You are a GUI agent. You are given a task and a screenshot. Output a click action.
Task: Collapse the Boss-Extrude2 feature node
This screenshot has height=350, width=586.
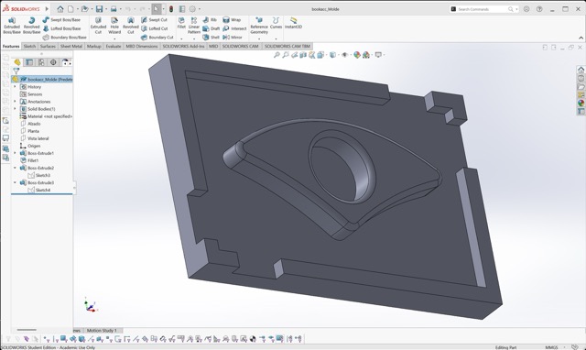coord(15,168)
